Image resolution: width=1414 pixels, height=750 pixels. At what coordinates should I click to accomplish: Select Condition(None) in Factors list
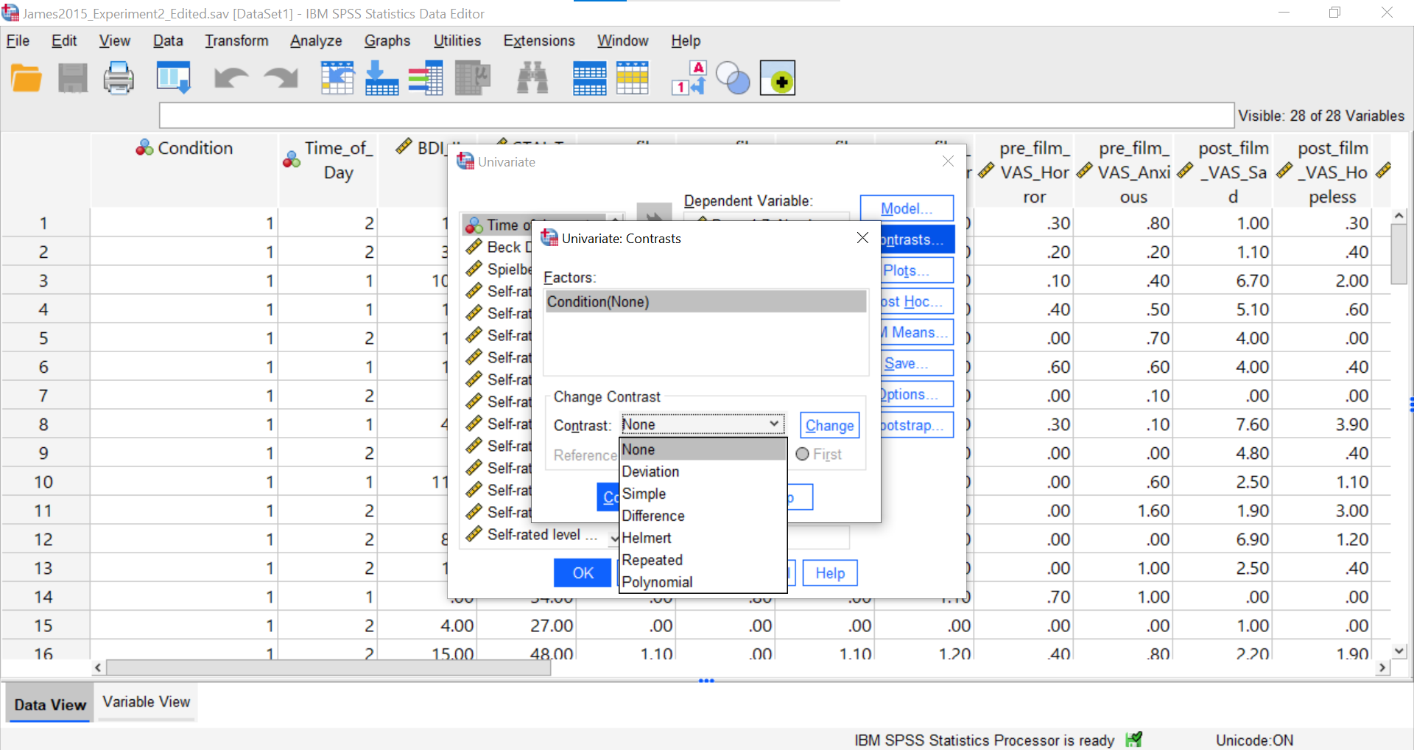coord(706,302)
